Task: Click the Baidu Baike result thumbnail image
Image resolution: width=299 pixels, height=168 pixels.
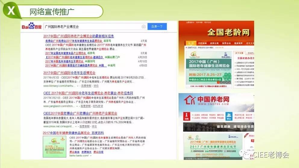Action: coord(55,146)
